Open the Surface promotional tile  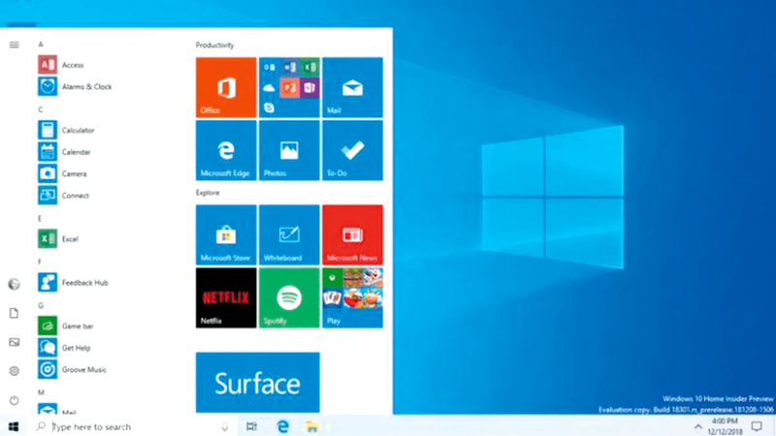pyautogui.click(x=257, y=383)
